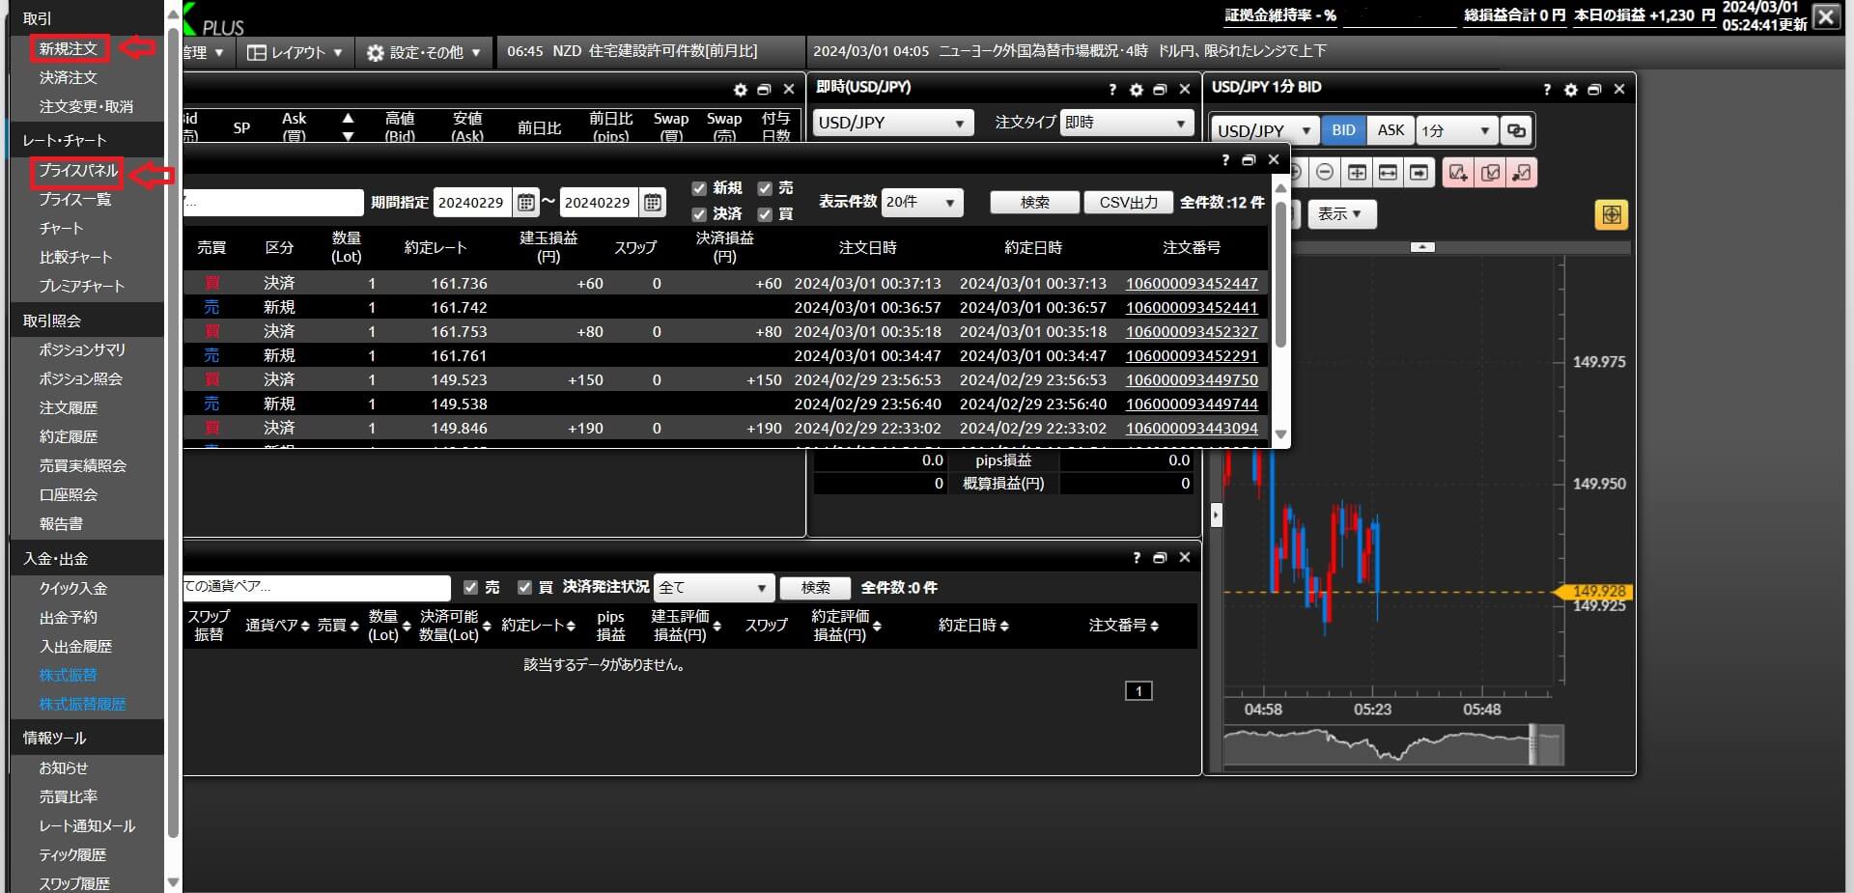The image size is (1854, 893).
Task: Open order number 106000093452447 link
Action: tap(1192, 284)
